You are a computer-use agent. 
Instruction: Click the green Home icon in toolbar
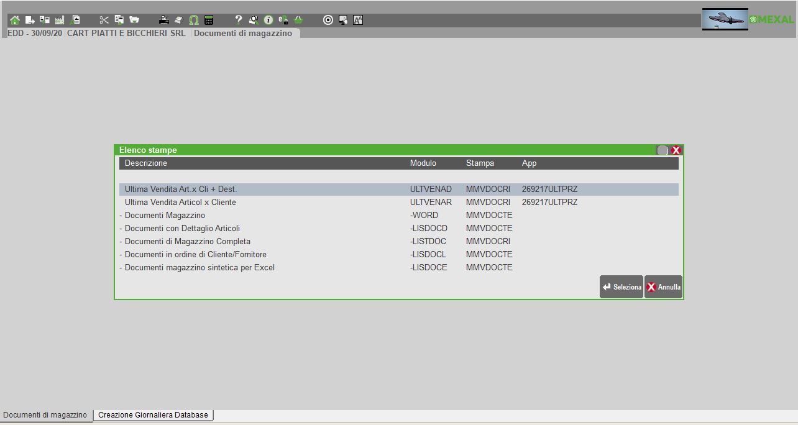14,20
